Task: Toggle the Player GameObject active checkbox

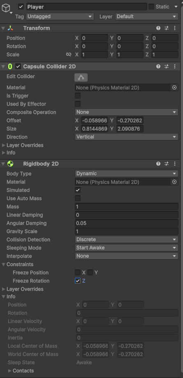Action: (21, 7)
